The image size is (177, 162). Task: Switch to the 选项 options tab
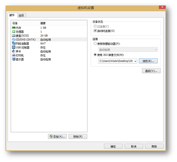[x=21, y=15]
